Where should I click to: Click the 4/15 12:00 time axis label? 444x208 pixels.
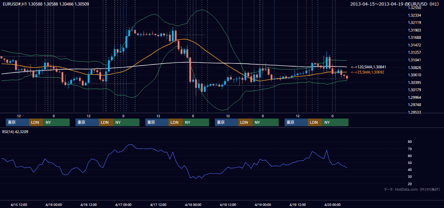[x=19, y=205]
